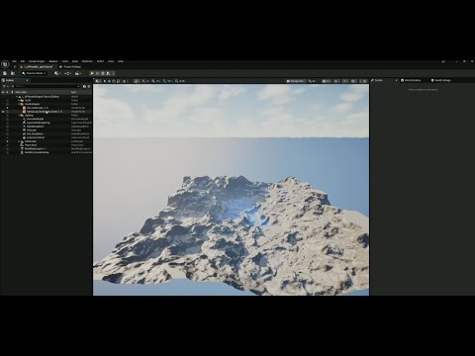Close the Outliner tab
Image resolution: width=475 pixels, height=356 pixels.
(x=27, y=80)
